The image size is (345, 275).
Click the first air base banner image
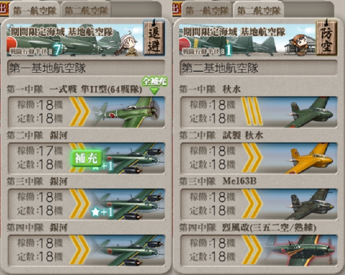pyautogui.click(x=74, y=39)
